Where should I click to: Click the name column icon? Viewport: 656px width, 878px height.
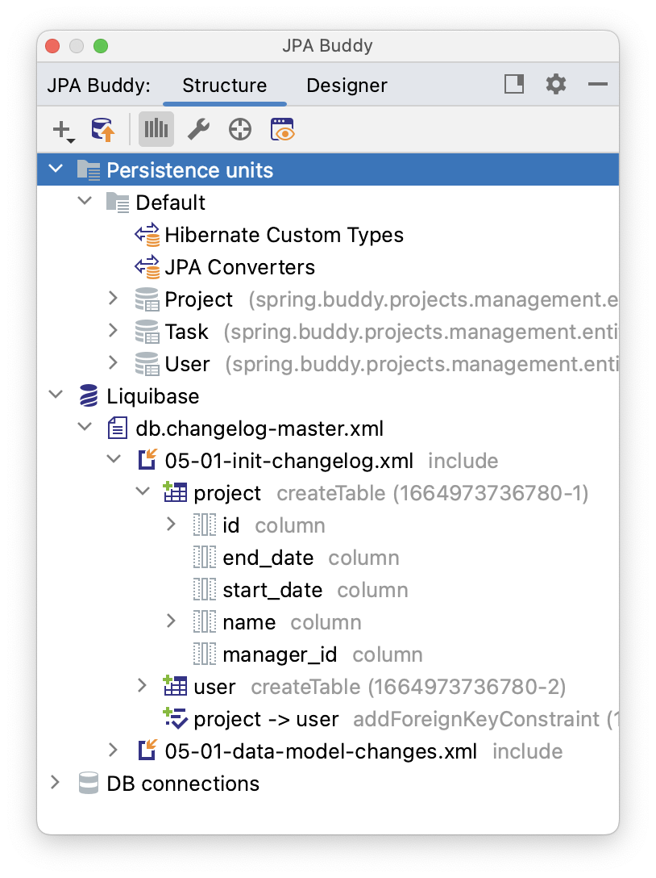[x=204, y=622]
